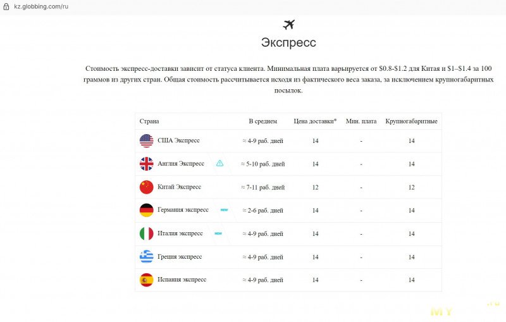Screen dimensions: 506x322
Task: Click the warning triangle next to Англия Экспресс
Action: pos(219,163)
